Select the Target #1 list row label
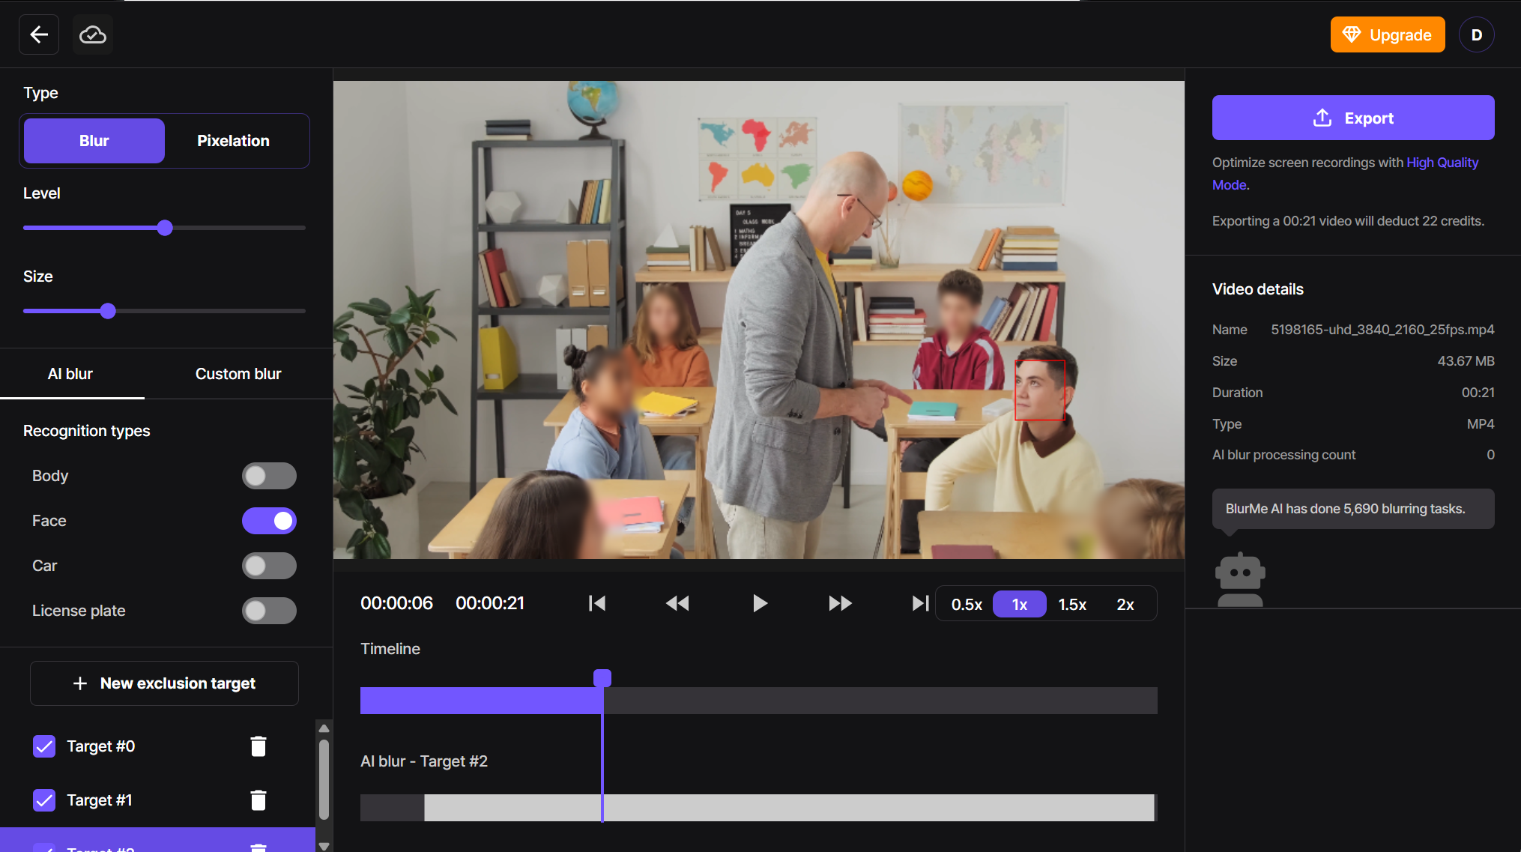The height and width of the screenshot is (852, 1521). point(100,800)
